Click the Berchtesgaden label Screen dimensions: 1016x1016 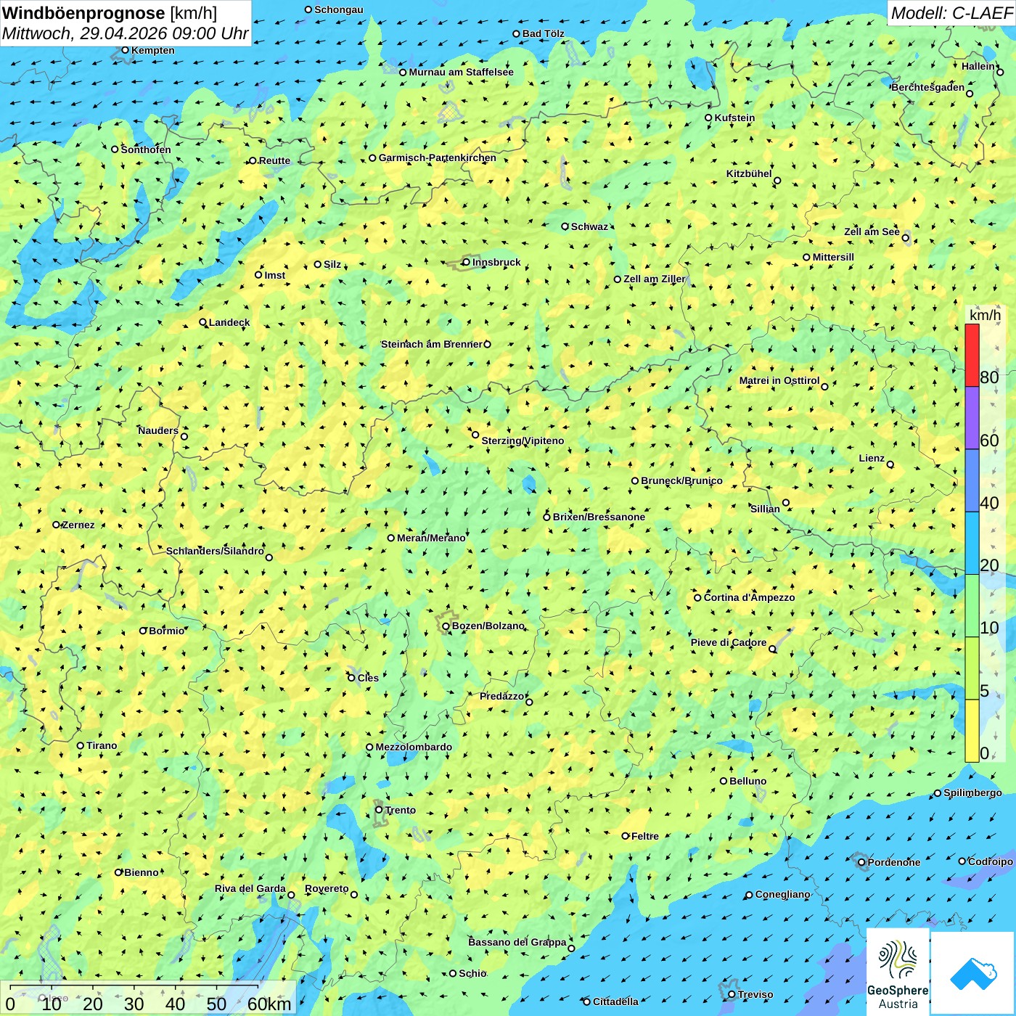[928, 87]
